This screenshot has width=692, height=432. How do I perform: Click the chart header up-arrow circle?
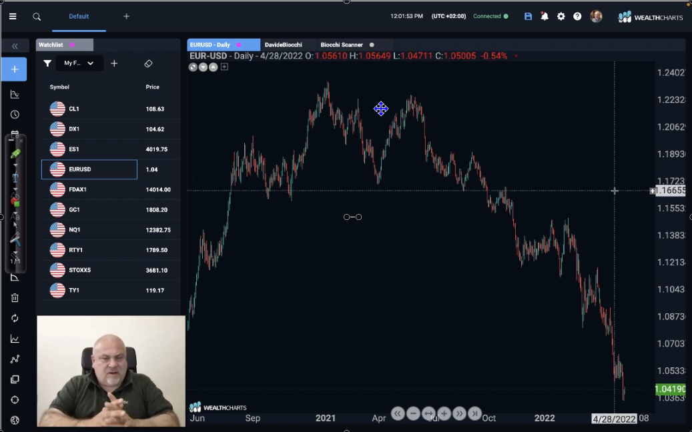pos(213,67)
